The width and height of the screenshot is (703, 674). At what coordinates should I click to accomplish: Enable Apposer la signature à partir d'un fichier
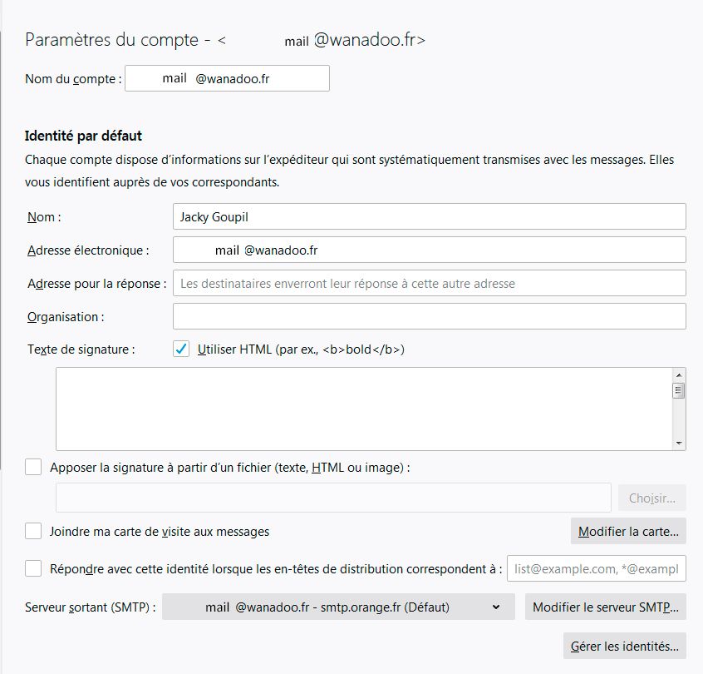pos(33,467)
